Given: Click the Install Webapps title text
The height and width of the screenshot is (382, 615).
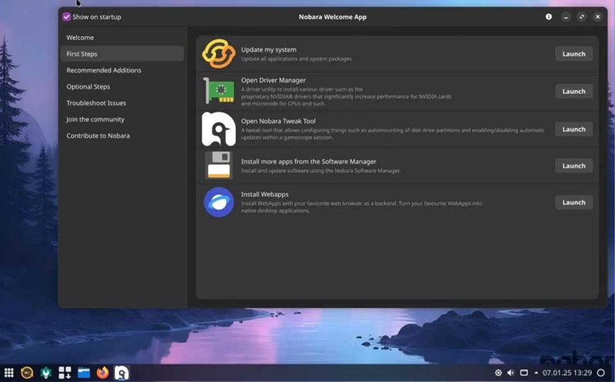Looking at the screenshot, I should pos(264,194).
